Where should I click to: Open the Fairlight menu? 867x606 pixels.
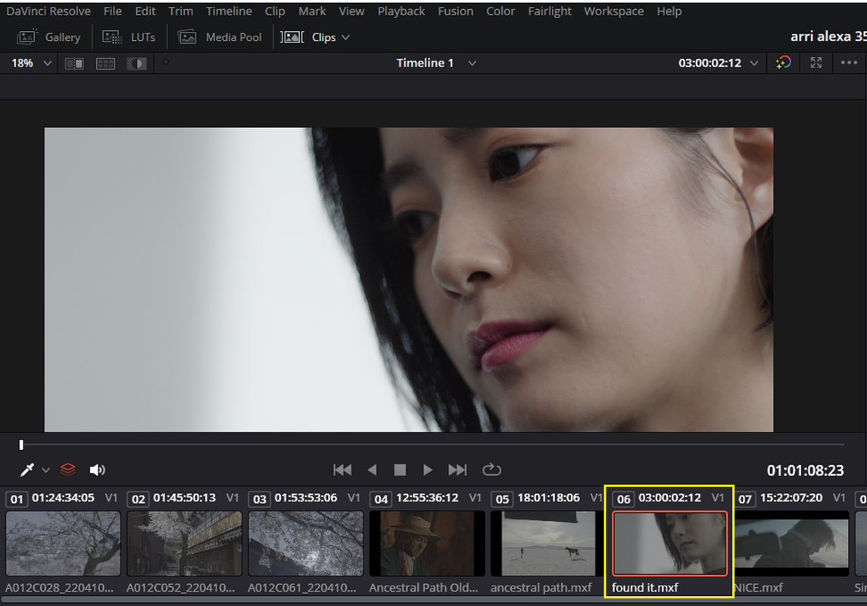[550, 11]
